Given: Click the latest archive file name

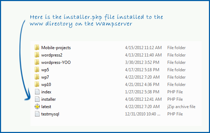Looking at the screenshot, I should click(x=46, y=107).
